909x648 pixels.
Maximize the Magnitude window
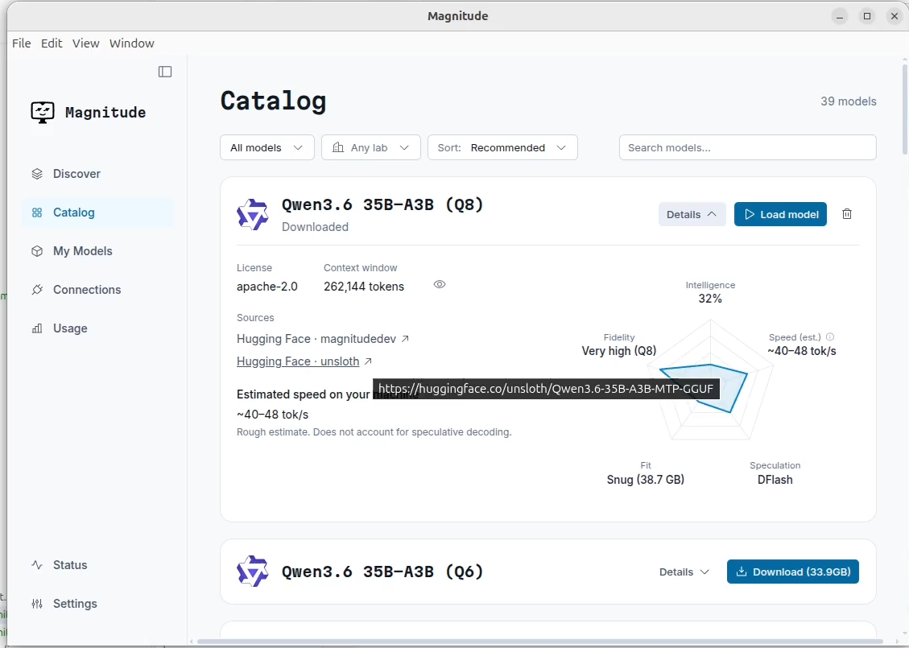click(x=867, y=16)
